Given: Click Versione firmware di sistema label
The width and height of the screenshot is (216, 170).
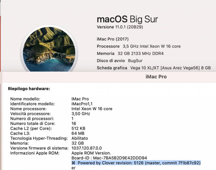Looking at the screenshot, I should pos(39,148).
